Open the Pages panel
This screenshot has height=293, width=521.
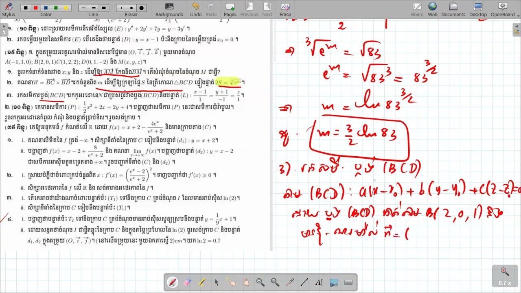230,9
